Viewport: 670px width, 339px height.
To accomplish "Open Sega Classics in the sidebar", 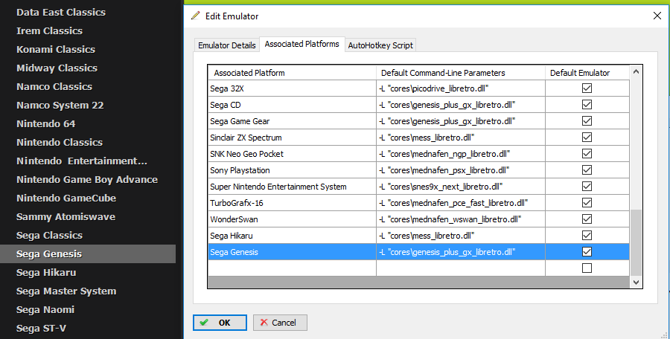I will click(x=50, y=235).
